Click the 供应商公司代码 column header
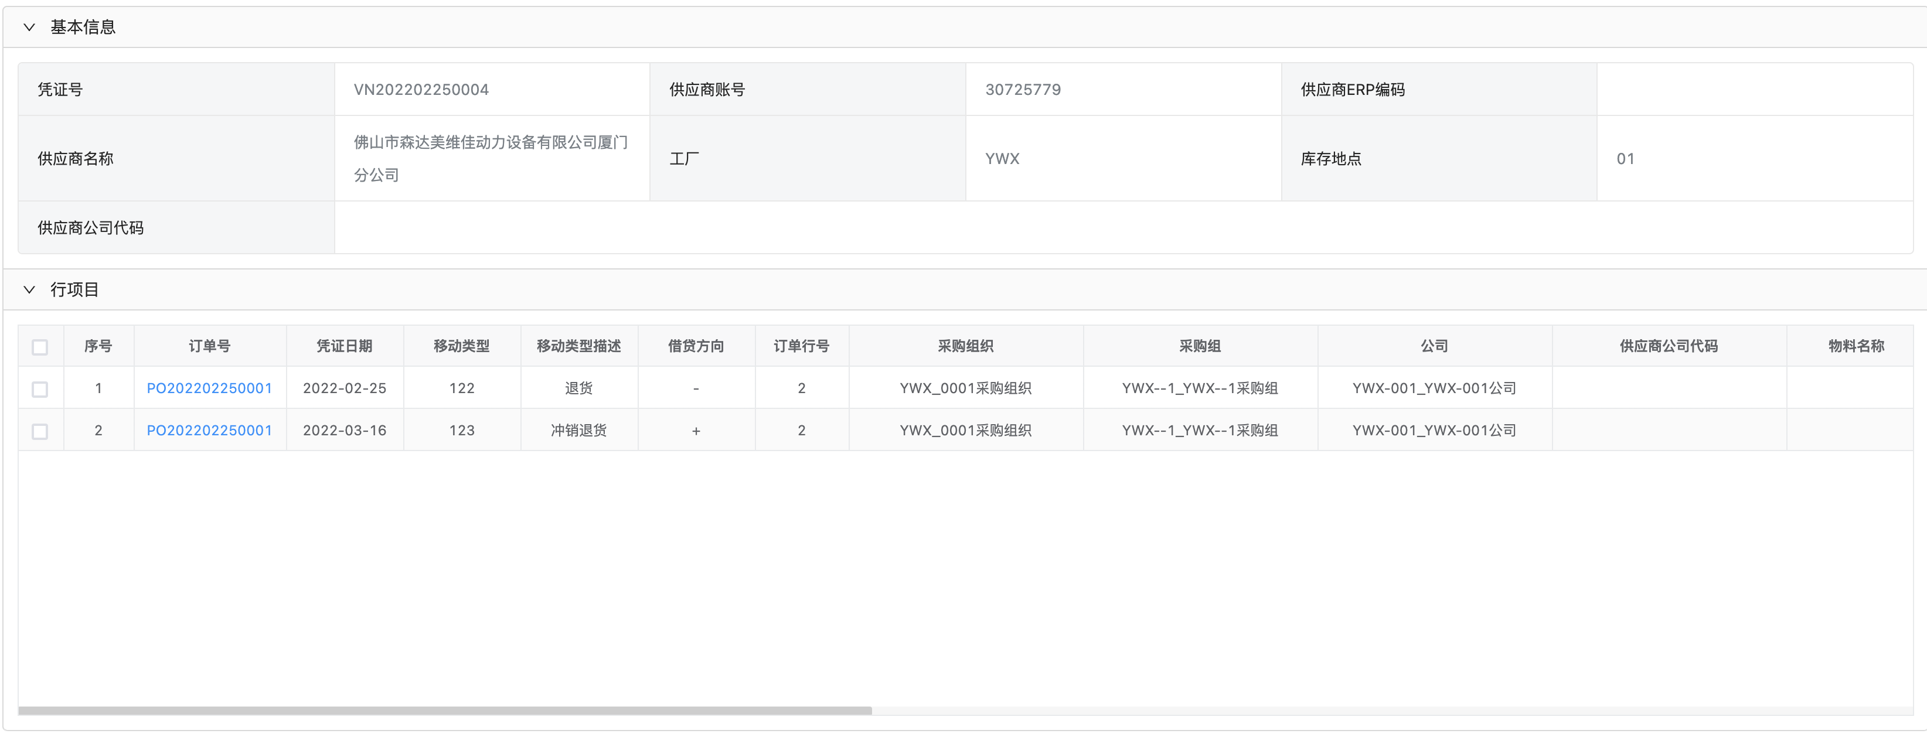Screen dimensions: 1927x737 pos(1668,346)
